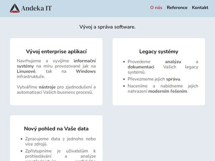Click the bold dokumentaci word

(x=141, y=67)
